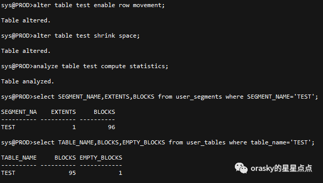Image resolution: width=323 pixels, height=183 pixels.
Task: Click the EMPTY_BLOCKS column header
Action: coord(101,158)
